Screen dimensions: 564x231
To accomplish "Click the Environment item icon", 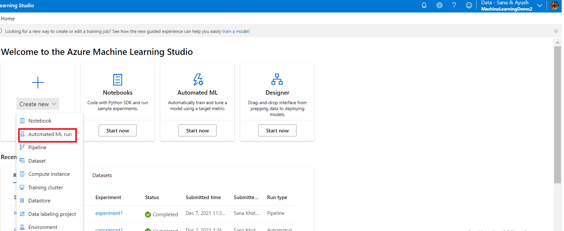I will [22, 227].
